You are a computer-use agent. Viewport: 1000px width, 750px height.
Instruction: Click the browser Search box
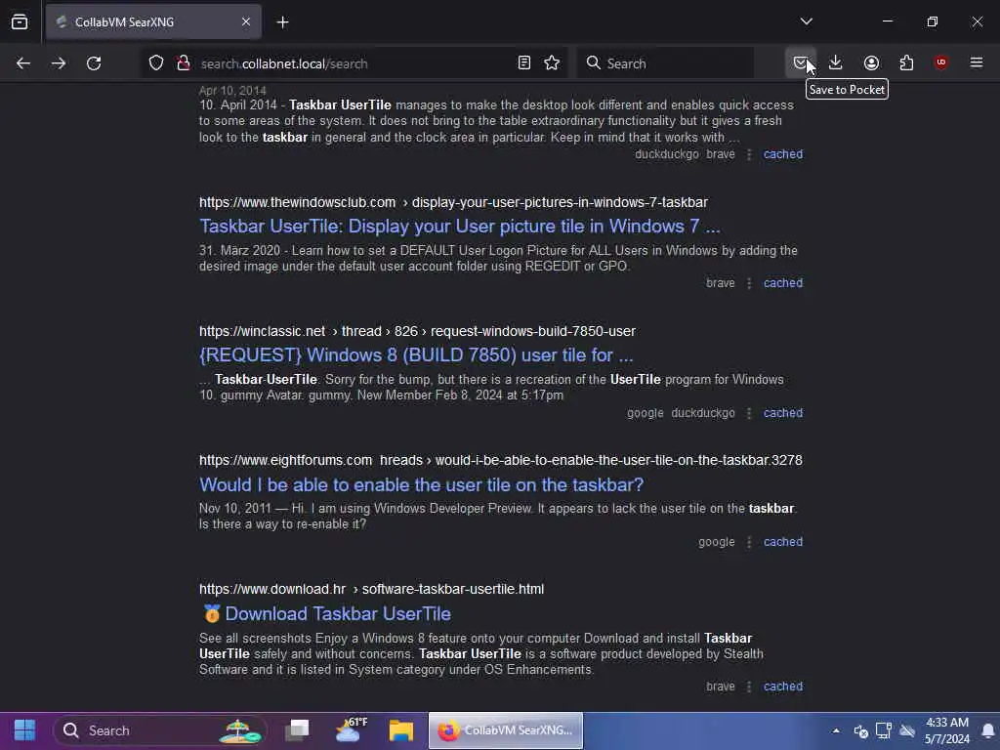point(665,63)
